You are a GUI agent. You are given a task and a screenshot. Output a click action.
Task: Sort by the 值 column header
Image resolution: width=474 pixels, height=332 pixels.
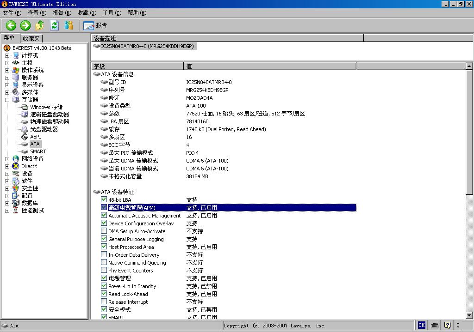[x=270, y=66]
